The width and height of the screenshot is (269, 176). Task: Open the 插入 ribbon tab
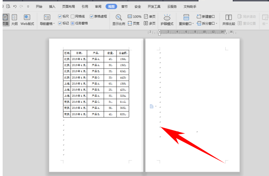tap(52, 7)
